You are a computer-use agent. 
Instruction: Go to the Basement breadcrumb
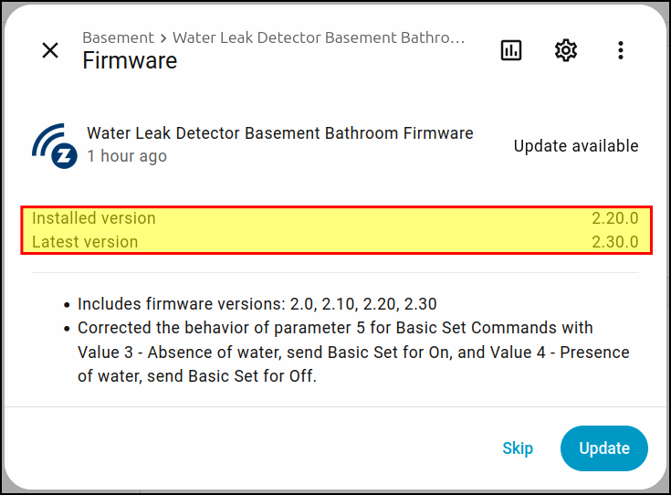tap(118, 38)
